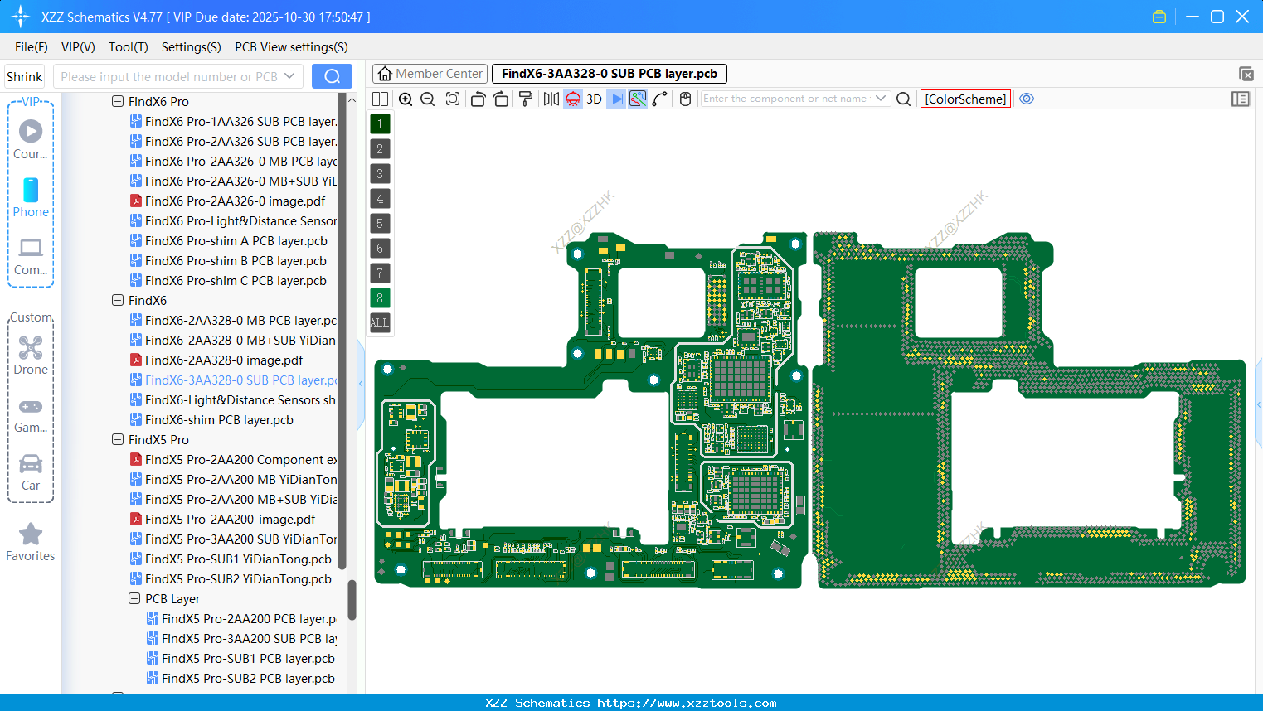Toggle display of layer 8
The height and width of the screenshot is (711, 1263).
[x=379, y=297]
